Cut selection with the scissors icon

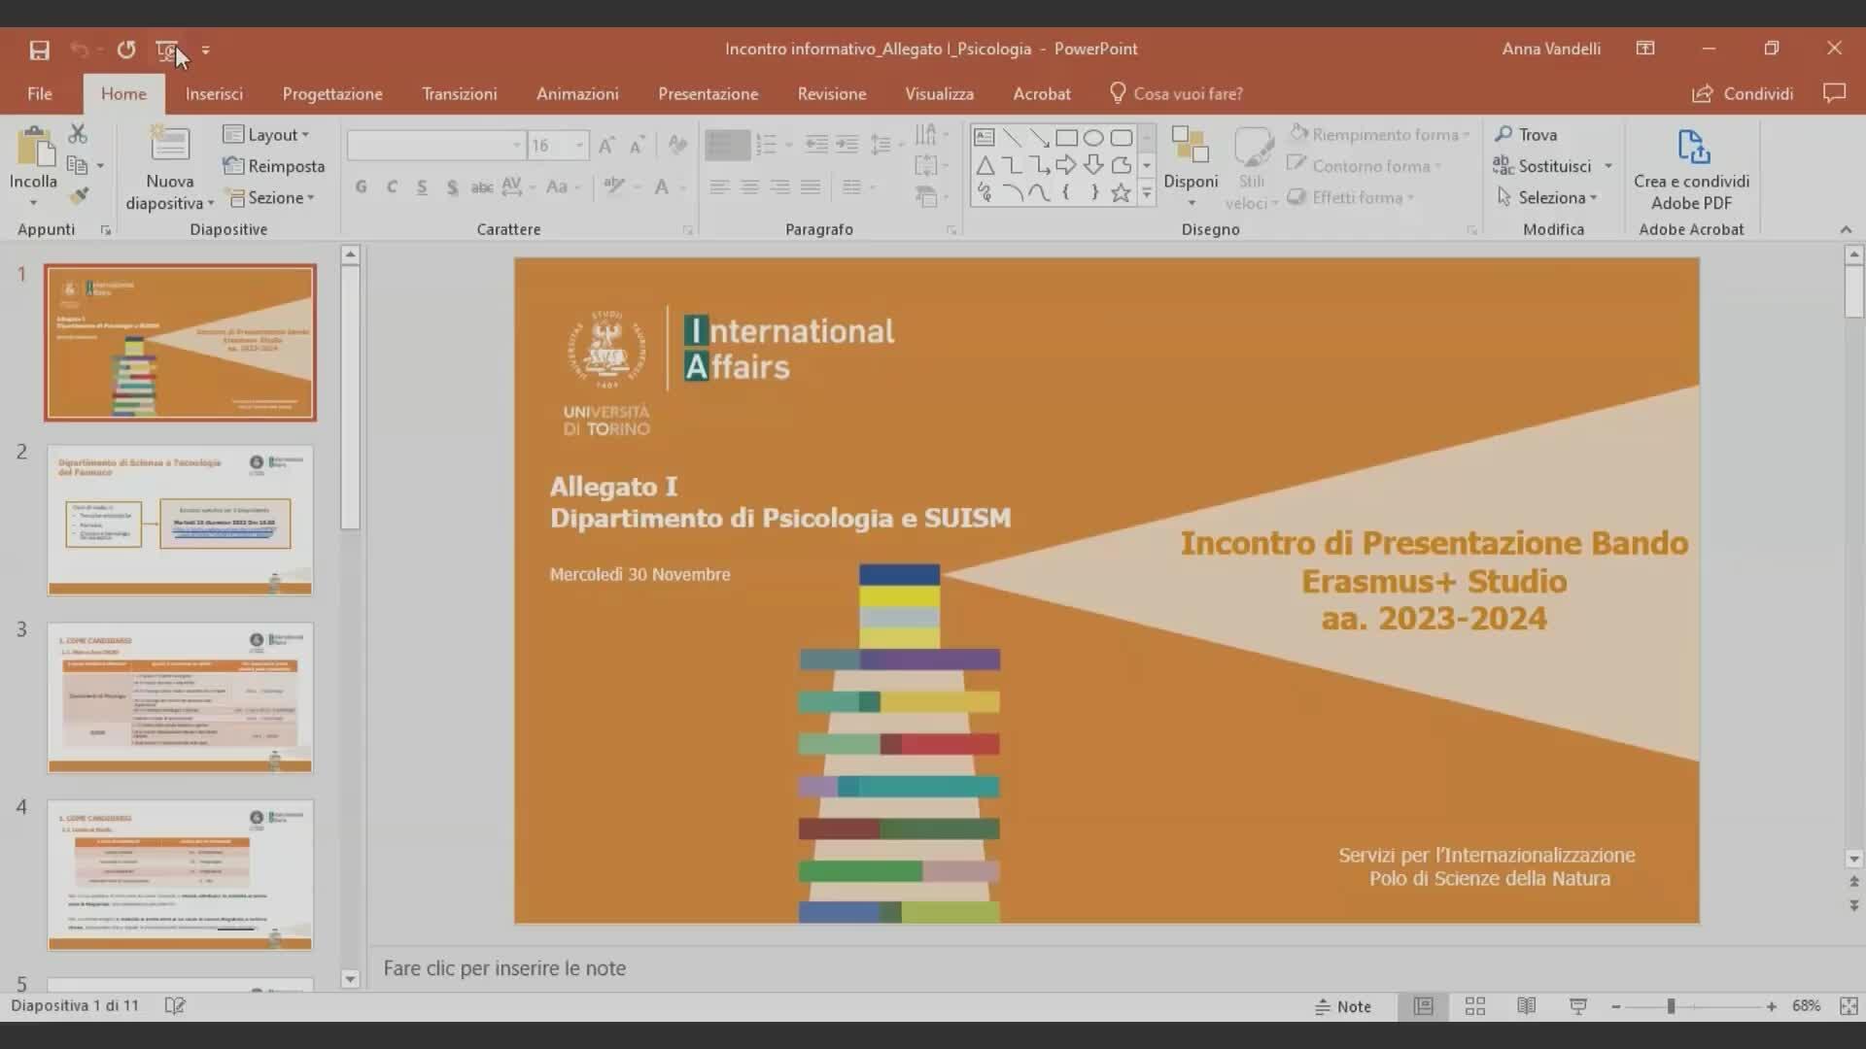[x=78, y=133]
